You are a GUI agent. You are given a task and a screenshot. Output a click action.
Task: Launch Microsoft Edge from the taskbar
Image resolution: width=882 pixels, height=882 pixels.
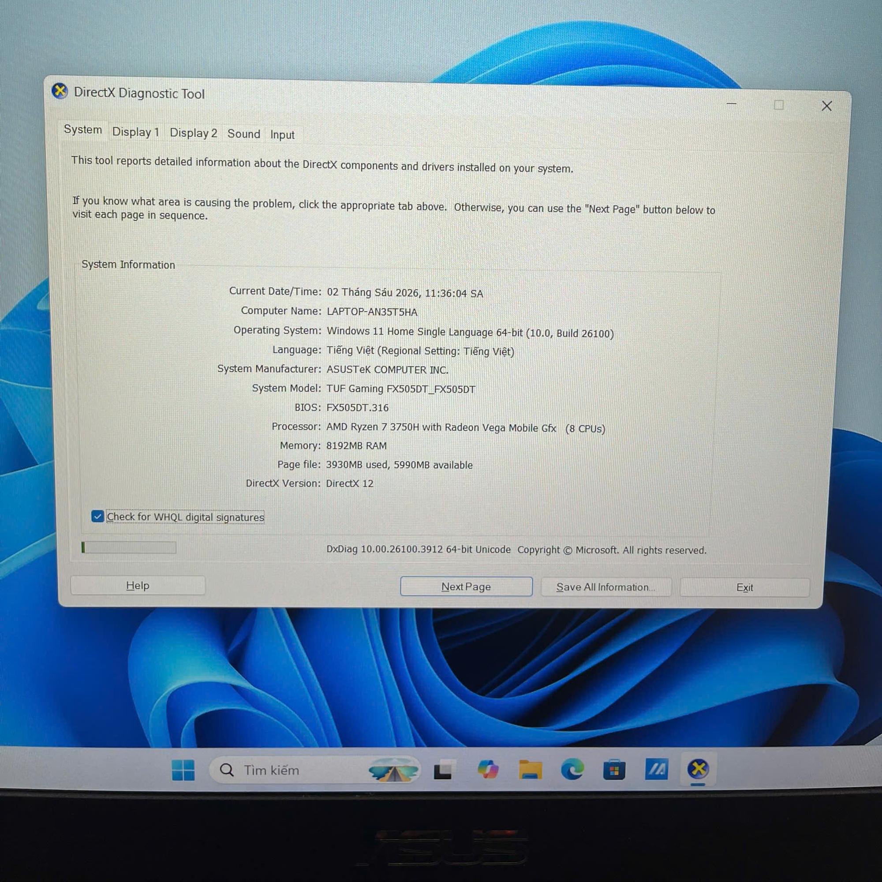tap(572, 770)
